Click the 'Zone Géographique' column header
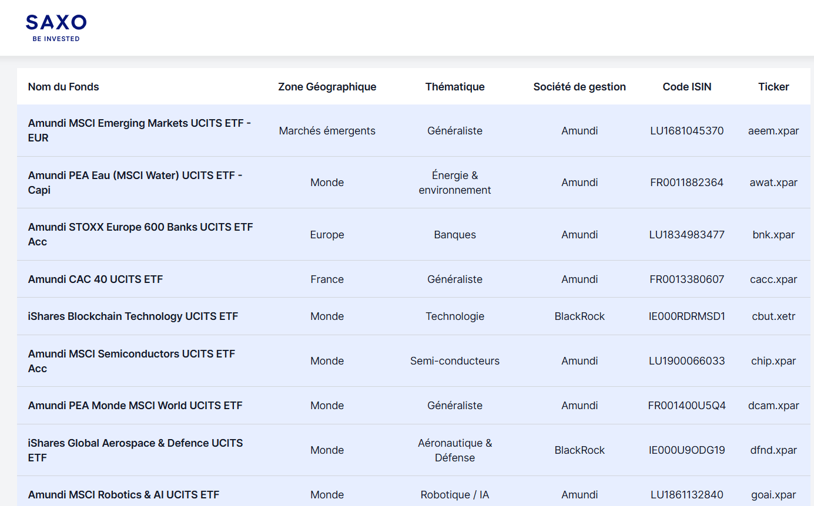814x506 pixels. [x=327, y=87]
